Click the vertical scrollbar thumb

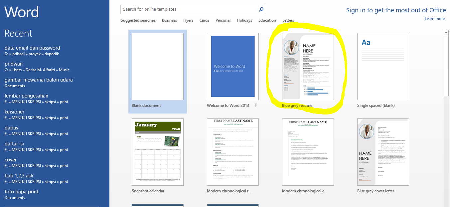click(x=446, y=66)
